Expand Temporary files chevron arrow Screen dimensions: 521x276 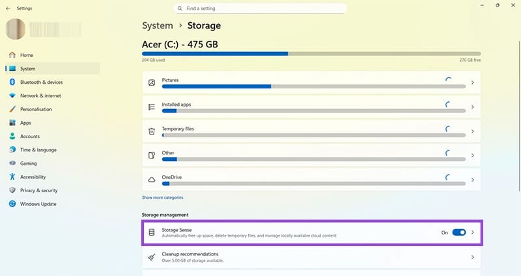(473, 131)
